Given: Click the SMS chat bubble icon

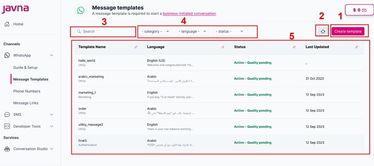Looking at the screenshot, I should click(x=7, y=115).
